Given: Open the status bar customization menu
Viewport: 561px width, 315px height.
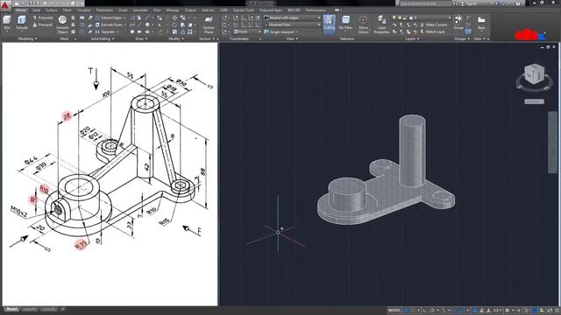Looking at the screenshot, I should point(557,311).
